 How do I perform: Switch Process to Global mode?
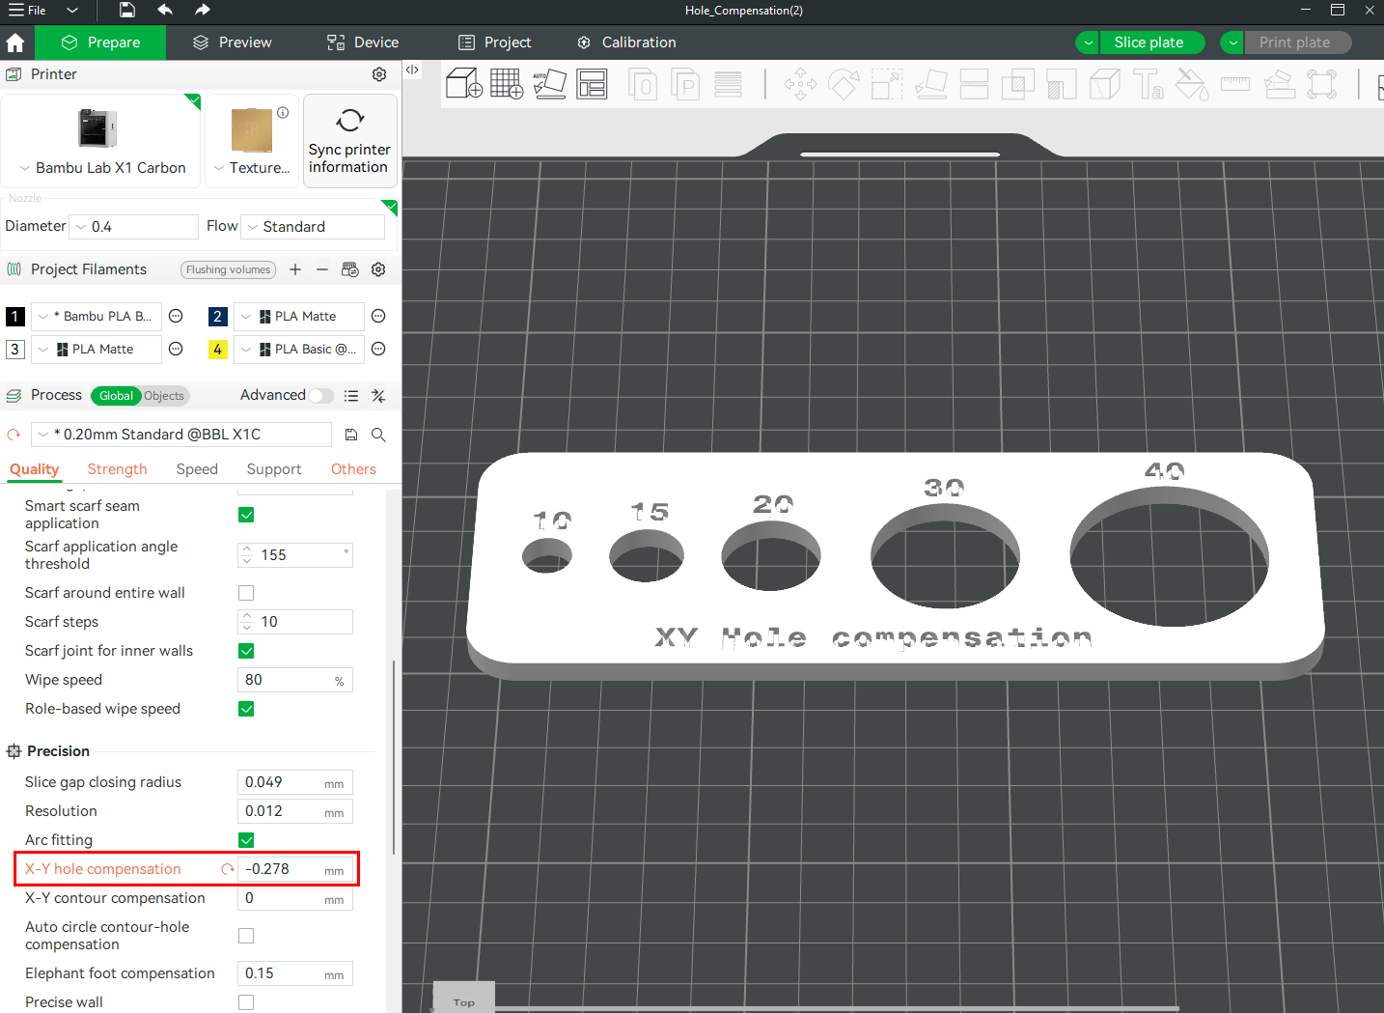click(x=116, y=396)
